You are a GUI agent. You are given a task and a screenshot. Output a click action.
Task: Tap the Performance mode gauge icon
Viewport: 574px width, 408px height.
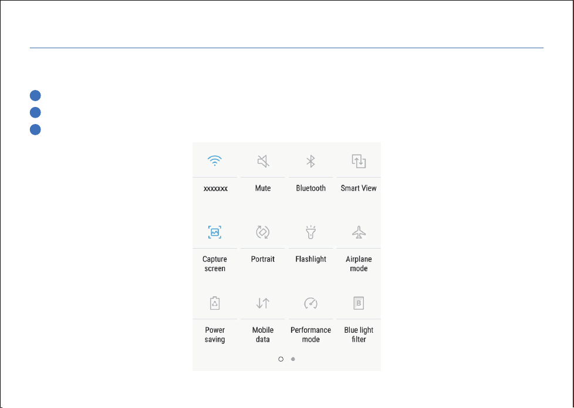click(311, 303)
